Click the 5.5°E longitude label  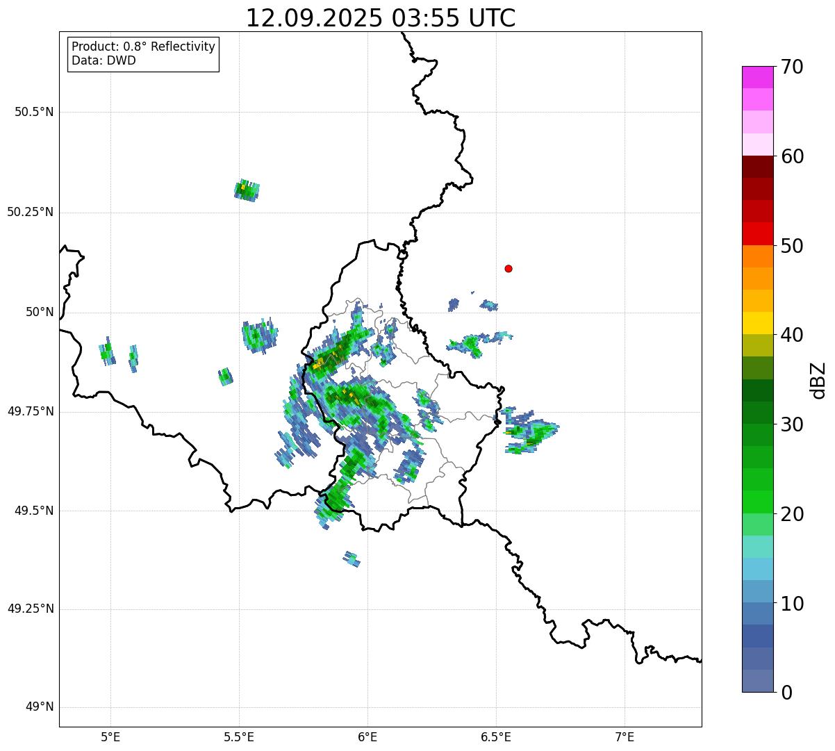click(239, 736)
